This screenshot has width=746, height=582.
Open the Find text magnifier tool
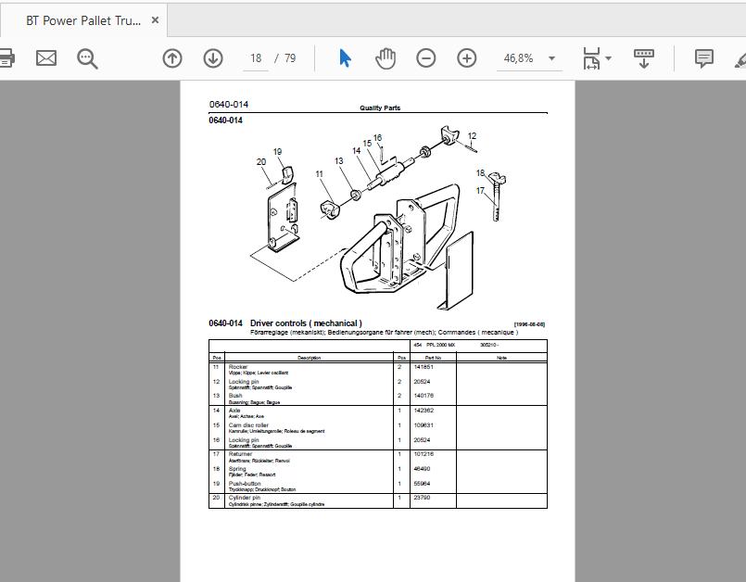[x=87, y=59]
